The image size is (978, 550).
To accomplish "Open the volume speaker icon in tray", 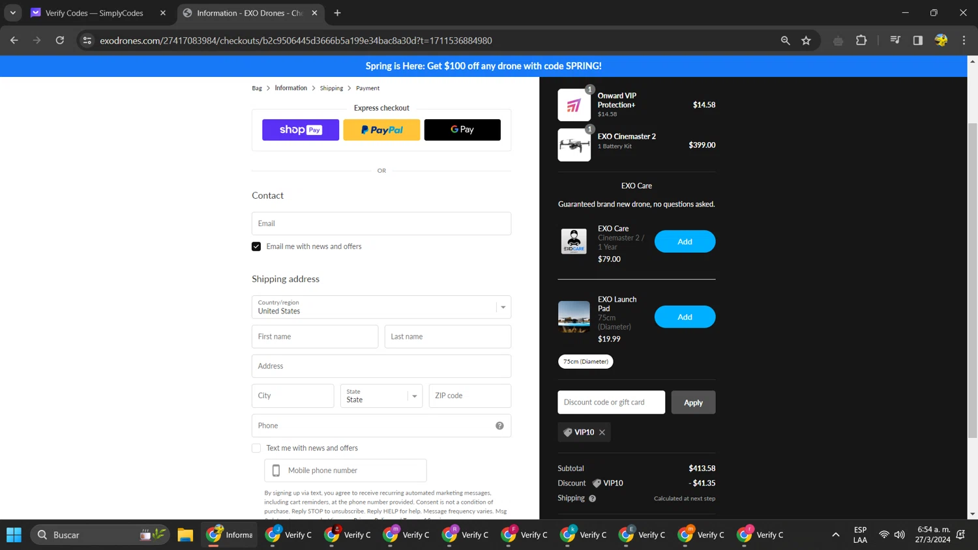I will click(x=899, y=535).
